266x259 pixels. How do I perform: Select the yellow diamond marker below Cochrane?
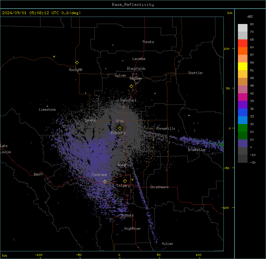click(x=105, y=182)
